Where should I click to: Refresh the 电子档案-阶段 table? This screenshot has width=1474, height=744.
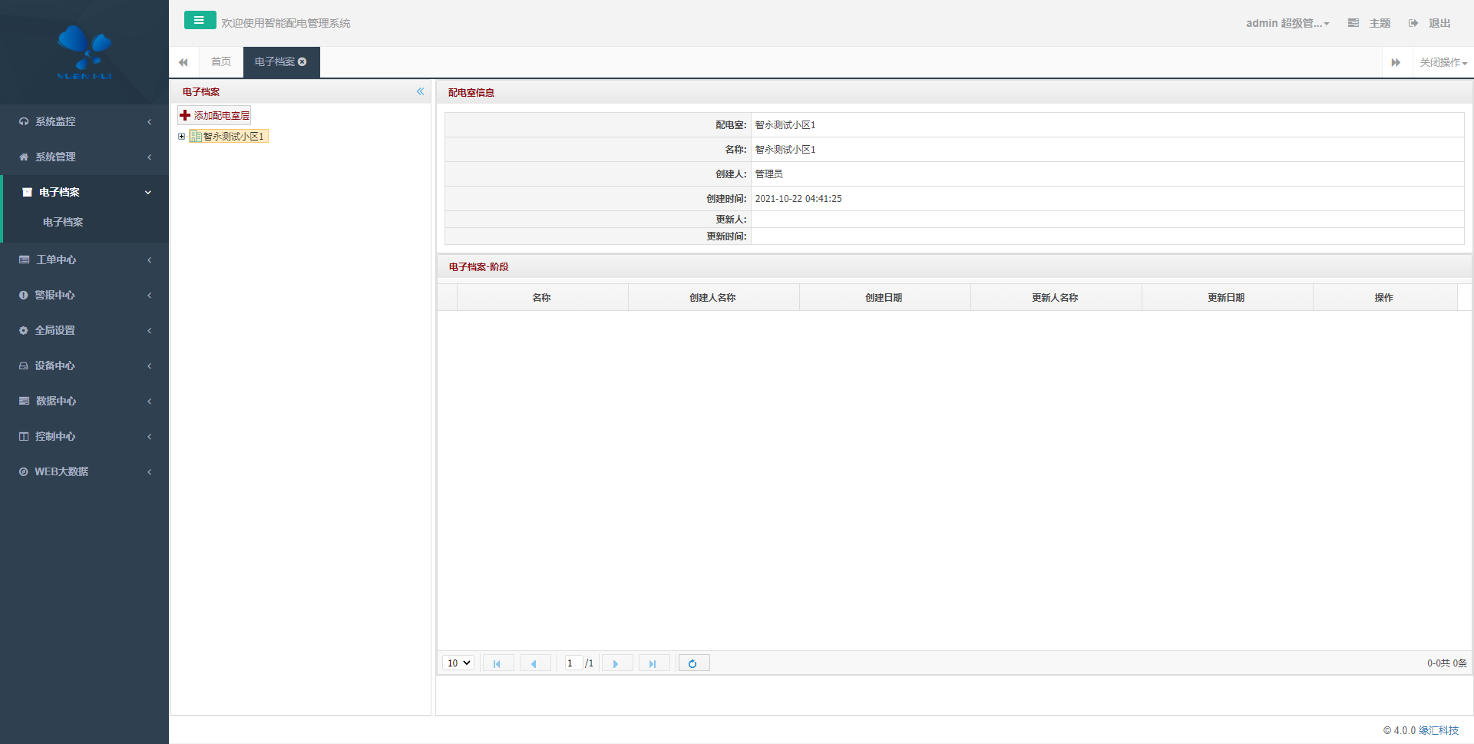pos(693,663)
